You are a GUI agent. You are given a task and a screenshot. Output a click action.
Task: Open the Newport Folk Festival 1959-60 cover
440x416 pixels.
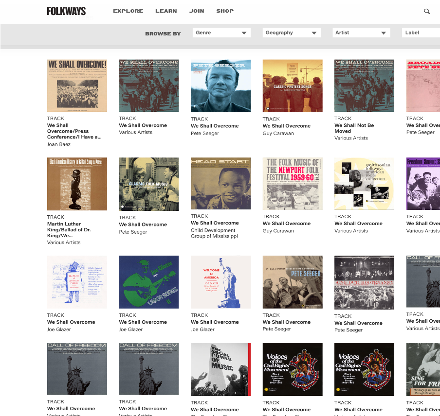point(293,184)
